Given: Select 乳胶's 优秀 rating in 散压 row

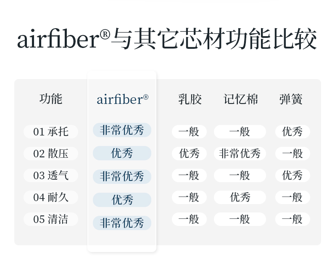Looking at the screenshot, I should point(189,154).
